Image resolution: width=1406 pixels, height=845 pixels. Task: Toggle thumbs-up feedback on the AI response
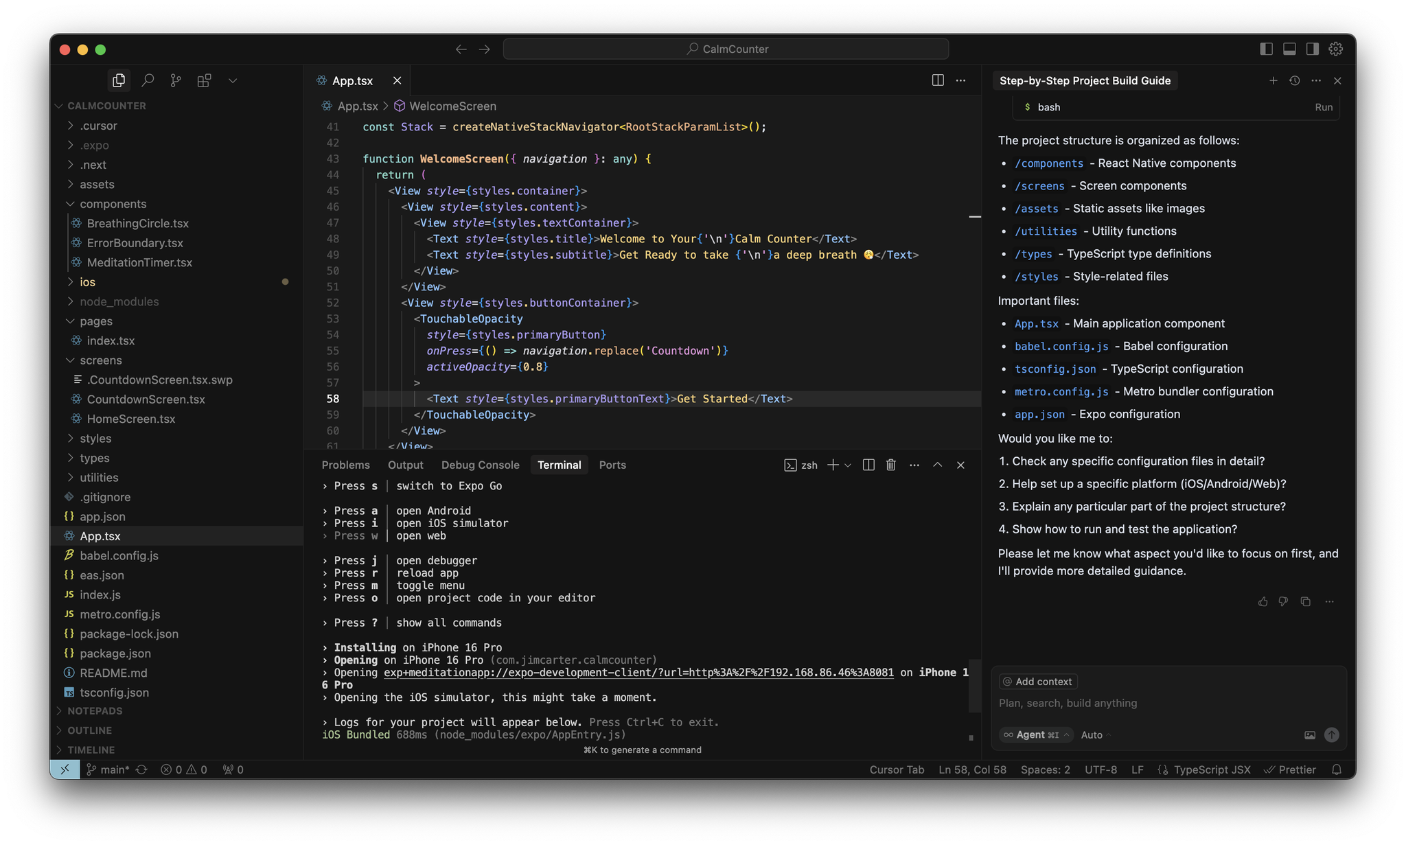(x=1263, y=601)
